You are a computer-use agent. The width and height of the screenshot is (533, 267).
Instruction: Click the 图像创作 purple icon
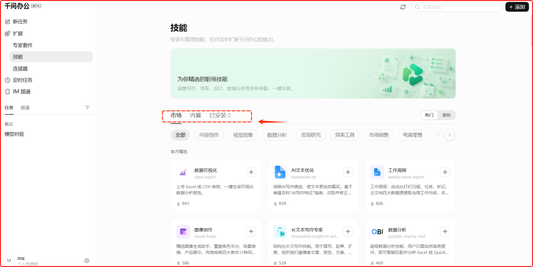[x=183, y=231]
